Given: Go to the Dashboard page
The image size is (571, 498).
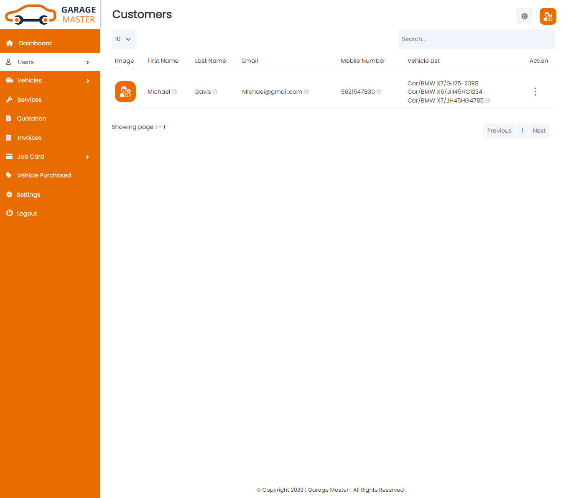Looking at the screenshot, I should pos(35,43).
